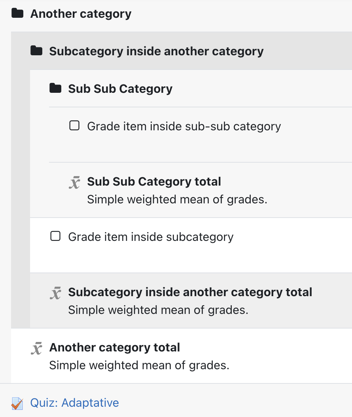
Task: Click Subcategory inside another category total title
Action: coord(190,292)
